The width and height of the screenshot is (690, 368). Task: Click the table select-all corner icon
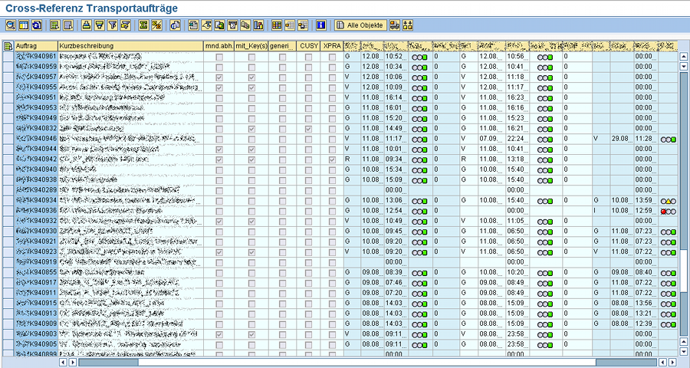point(8,46)
